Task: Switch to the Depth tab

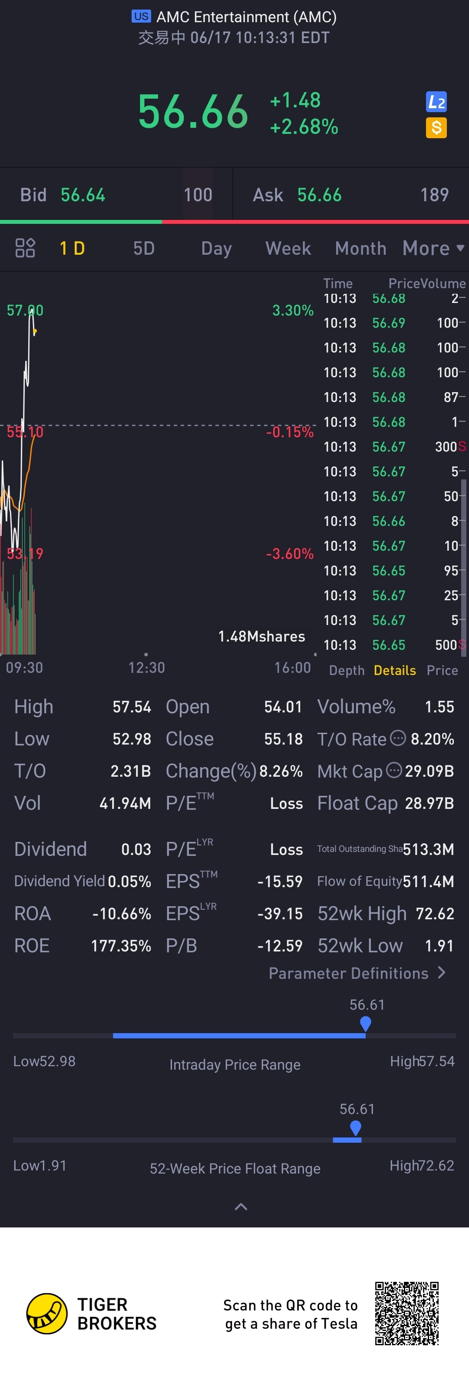Action: point(347,671)
